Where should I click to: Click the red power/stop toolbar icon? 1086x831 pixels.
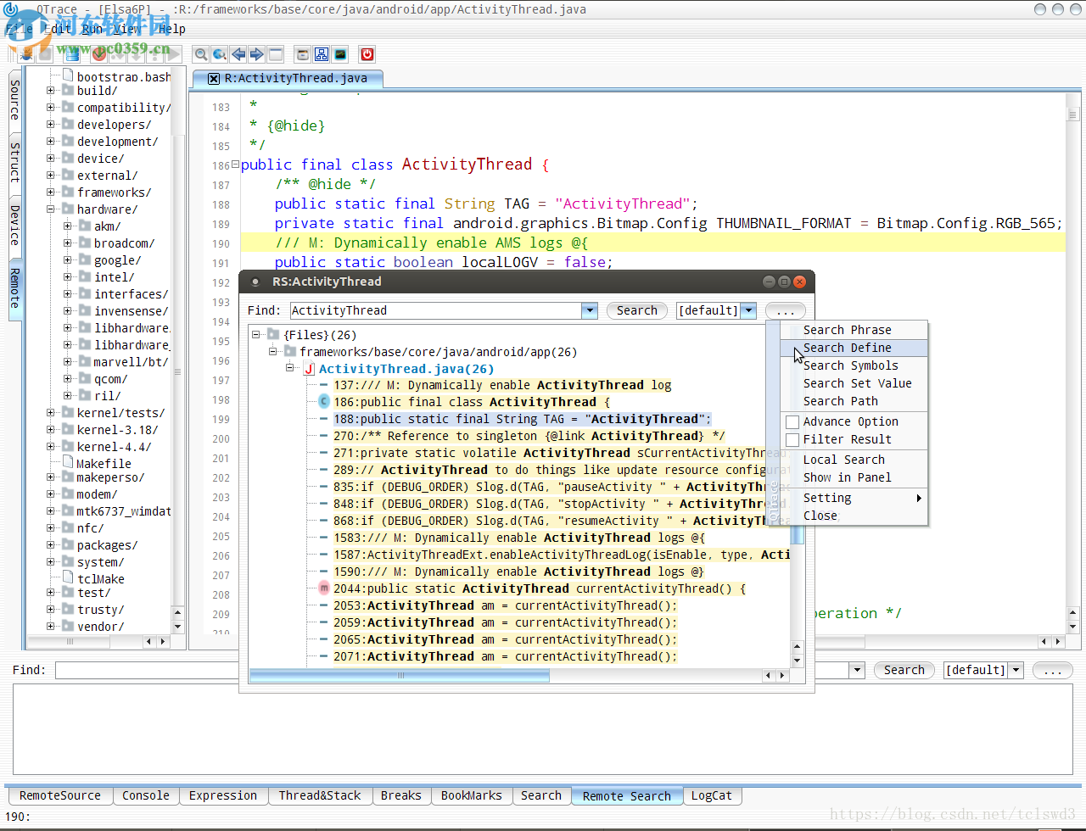367,53
